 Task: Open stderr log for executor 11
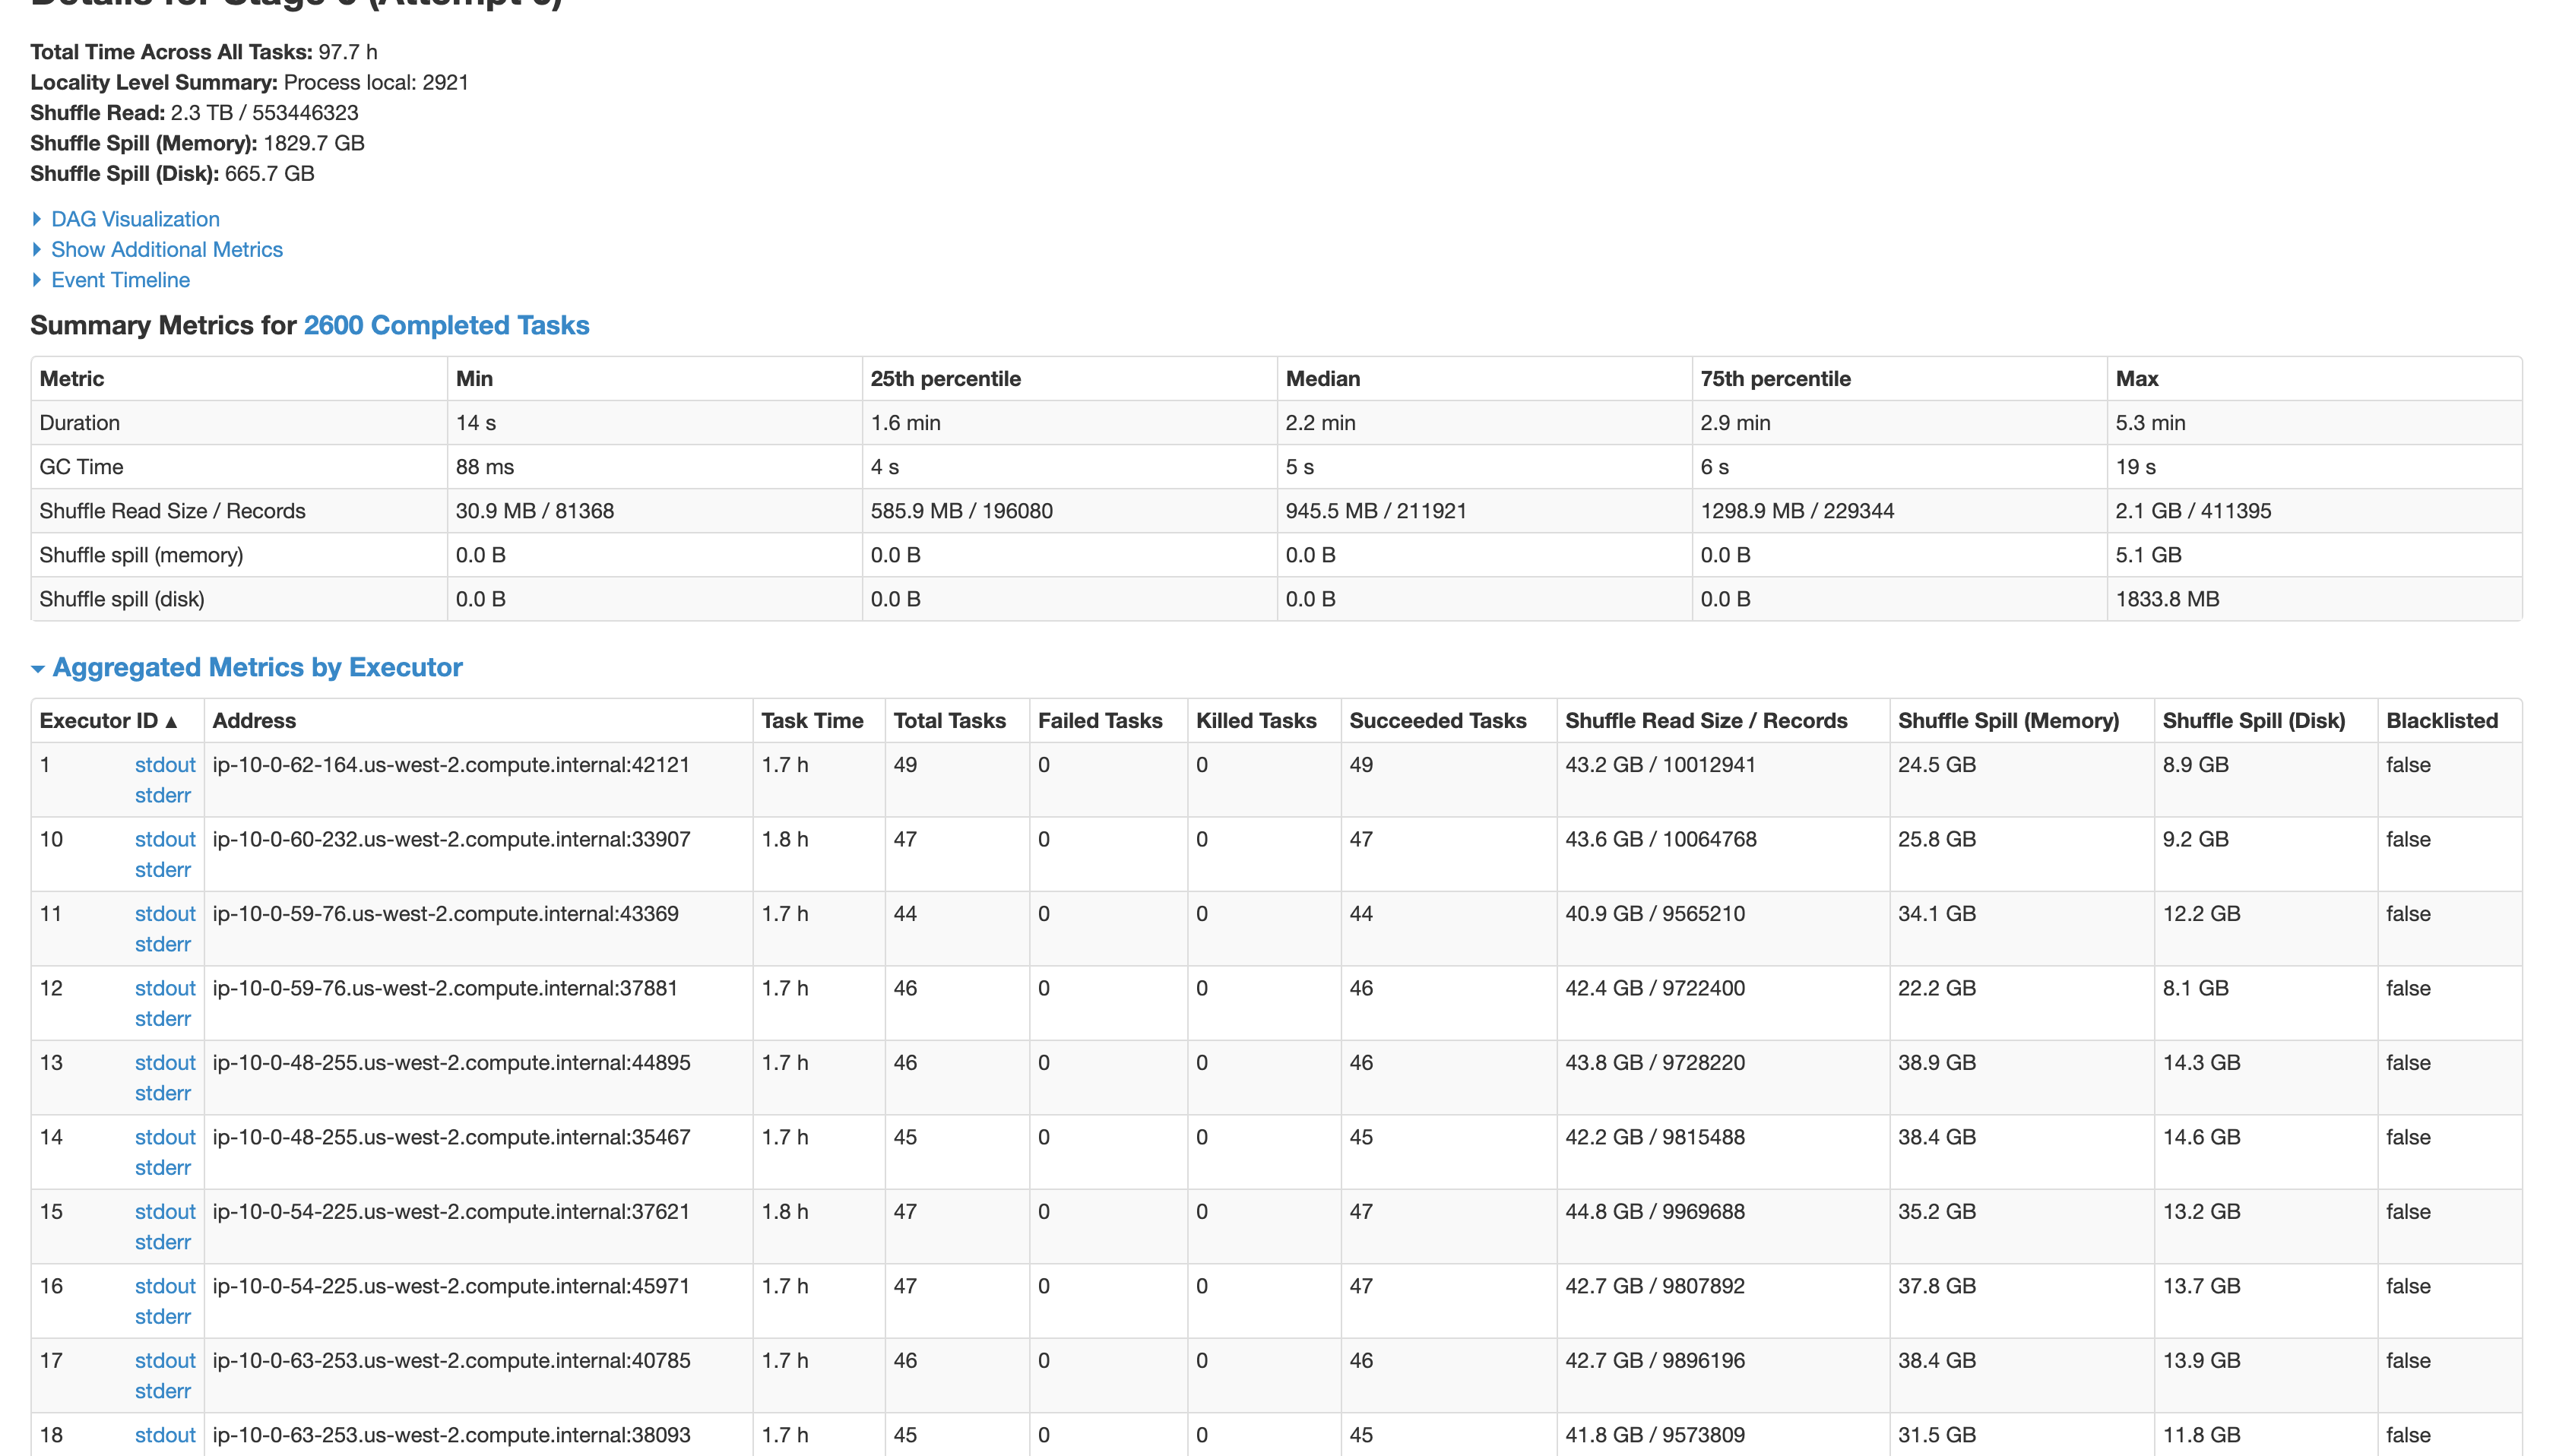coord(162,944)
